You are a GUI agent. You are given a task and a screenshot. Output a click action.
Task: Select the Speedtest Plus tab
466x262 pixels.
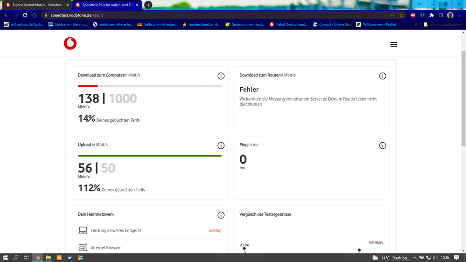tap(107, 5)
